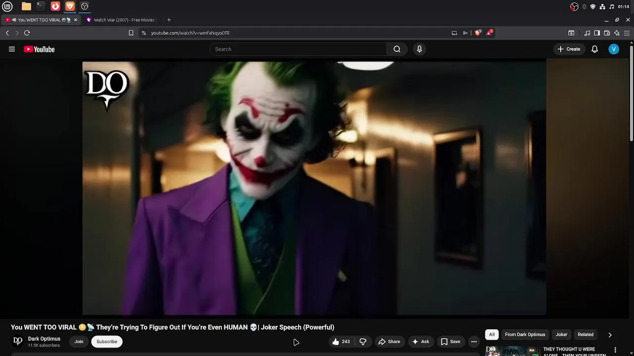Open the shield security tray icon
The height and width of the screenshot is (356, 634).
593,6
